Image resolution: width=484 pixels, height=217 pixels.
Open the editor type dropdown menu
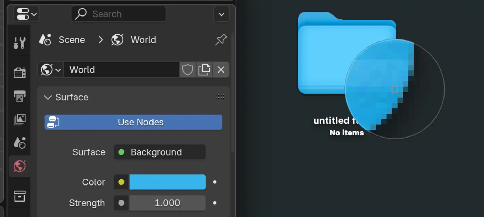tap(26, 14)
